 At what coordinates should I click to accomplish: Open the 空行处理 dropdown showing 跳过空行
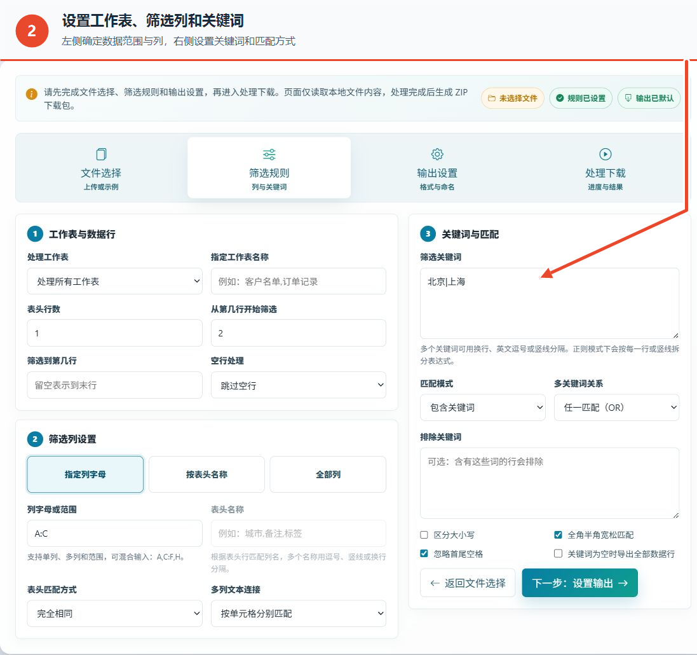(298, 385)
